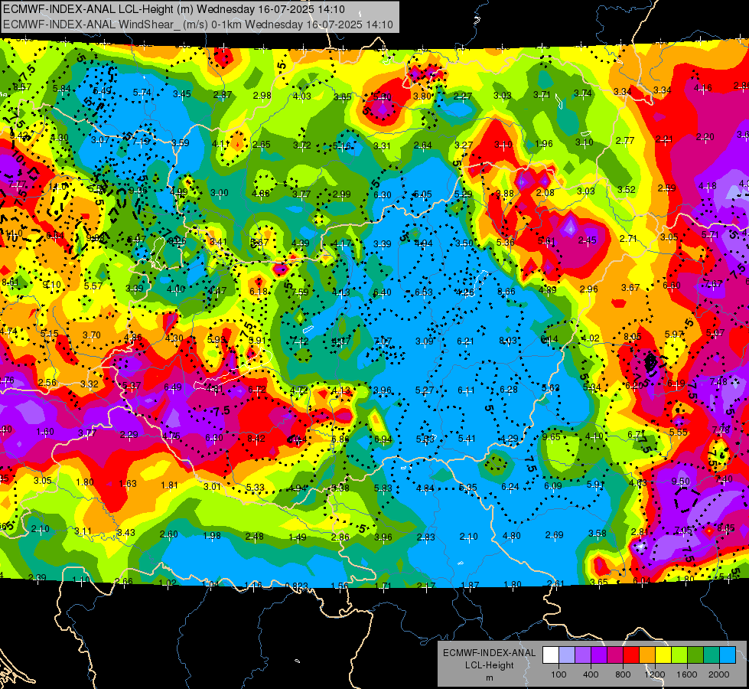Select the LCL-Height title line at top
749x689 pixels.
coord(174,9)
